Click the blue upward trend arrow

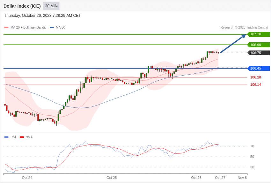[233, 44]
